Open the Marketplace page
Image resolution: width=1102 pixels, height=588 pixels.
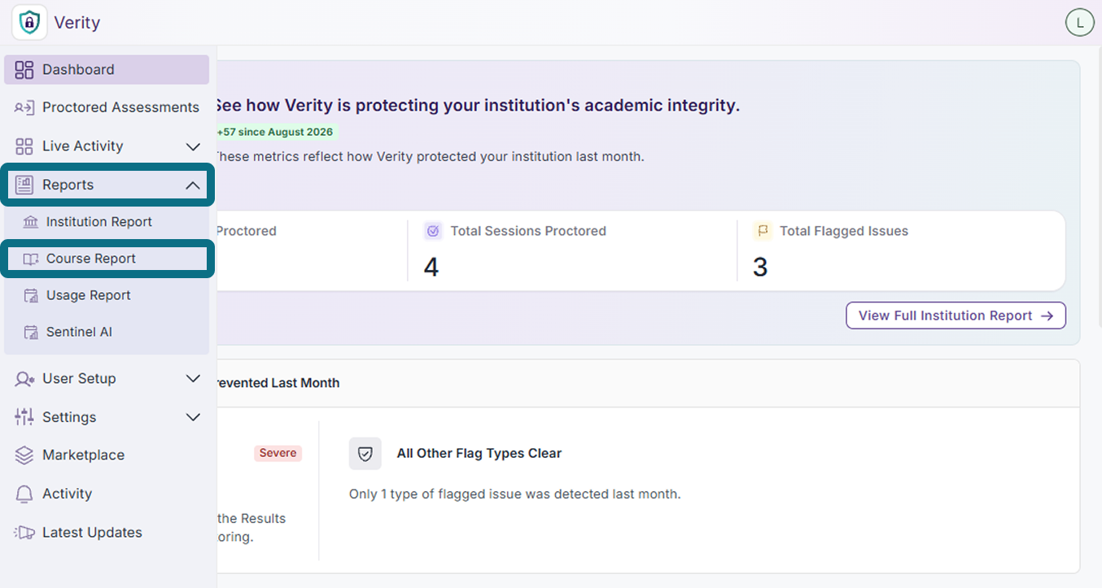coord(107,455)
